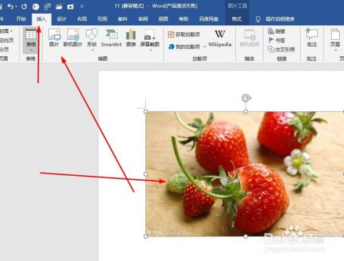Insert a 空白页 (Blank Page)
Image resolution: width=344 pixels, height=261 pixels.
[7, 41]
